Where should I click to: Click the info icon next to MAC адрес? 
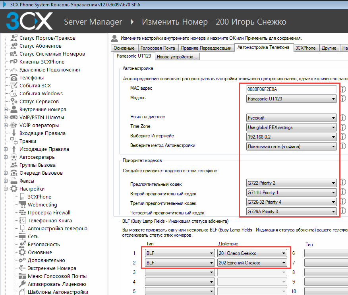coord(343,89)
